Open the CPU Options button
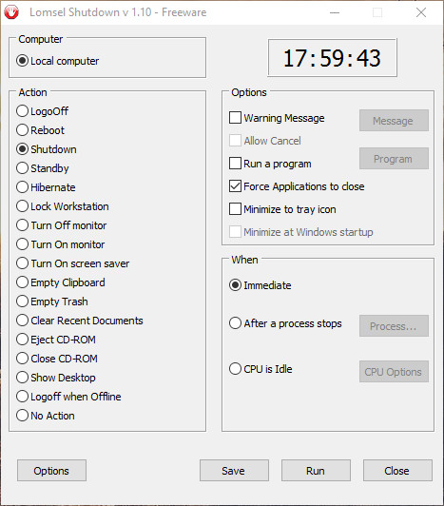 coord(394,372)
